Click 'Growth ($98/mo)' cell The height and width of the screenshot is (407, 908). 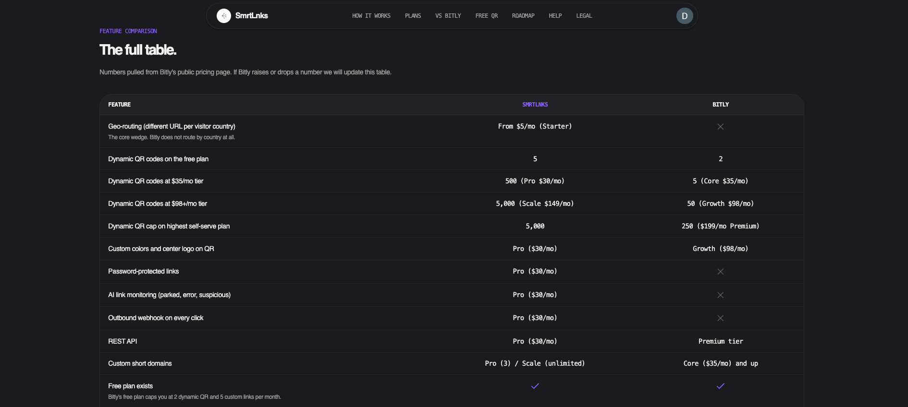pos(720,249)
